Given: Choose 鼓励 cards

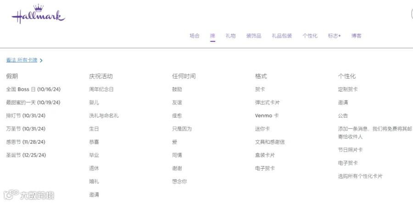Looking at the screenshot, I should point(177,90).
